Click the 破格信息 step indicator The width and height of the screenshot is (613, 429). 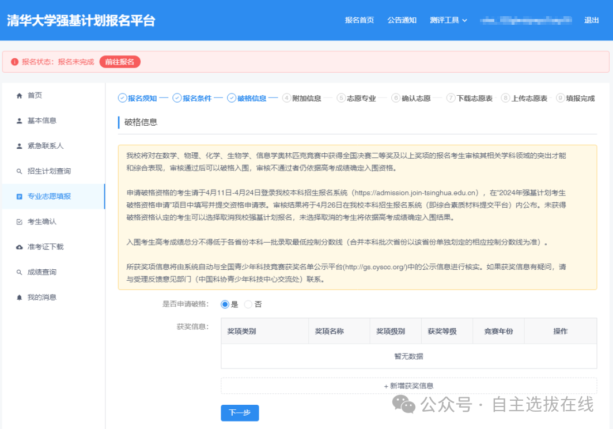point(251,97)
